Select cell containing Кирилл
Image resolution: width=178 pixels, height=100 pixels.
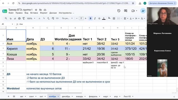point(16,49)
